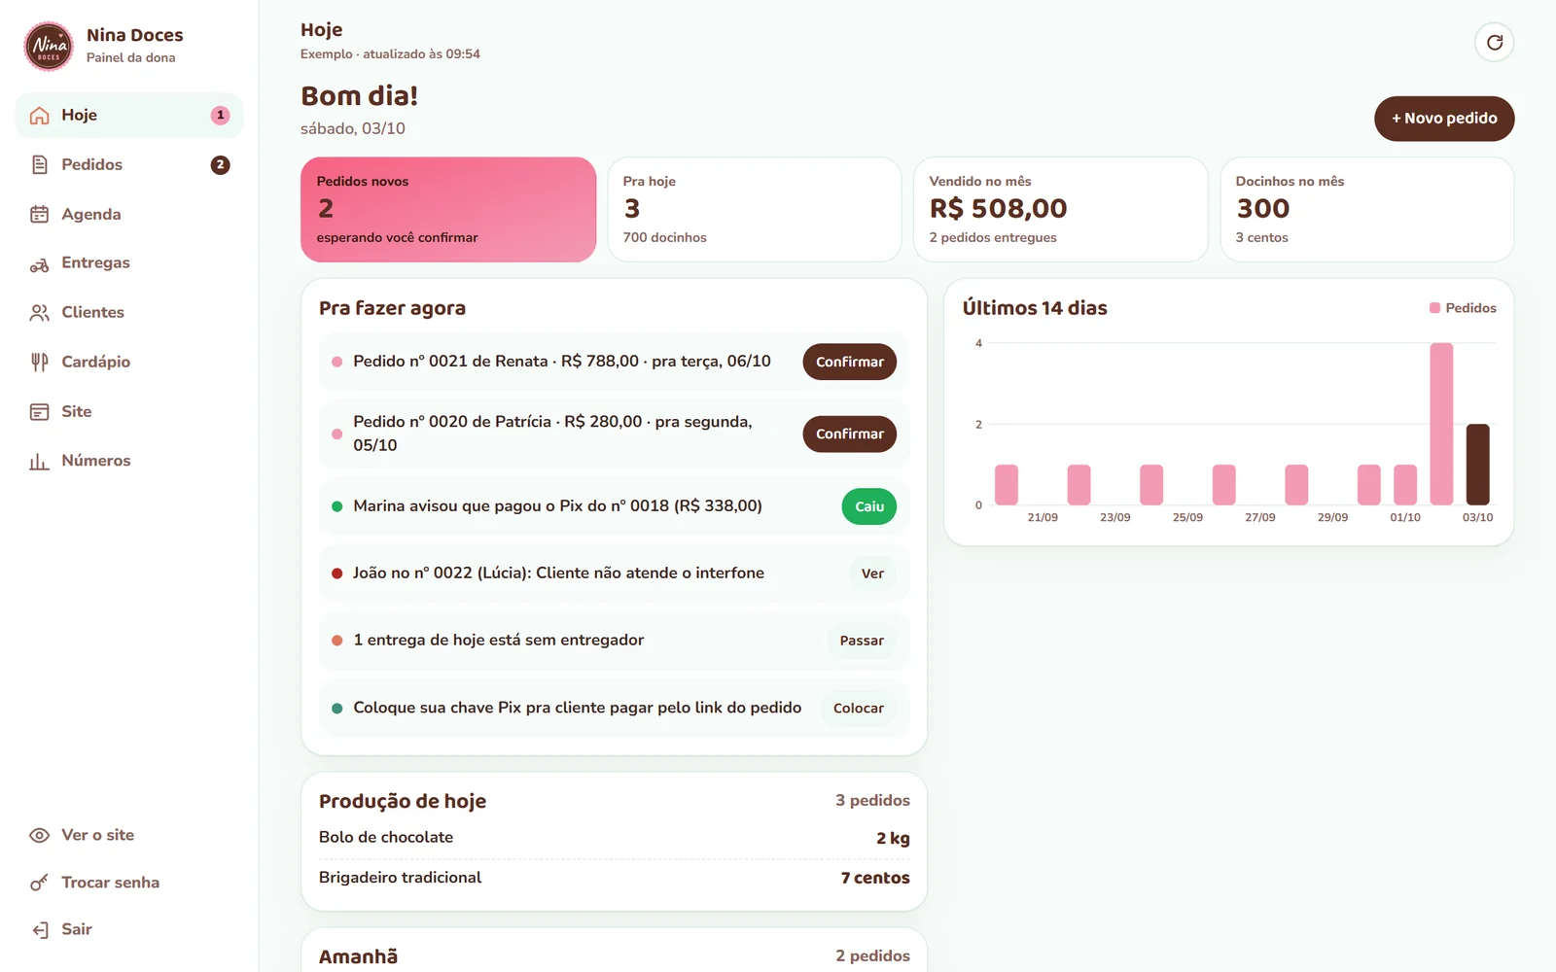This screenshot has width=1556, height=972.
Task: Click the Brigadeiro tradicional row
Action: [615, 878]
